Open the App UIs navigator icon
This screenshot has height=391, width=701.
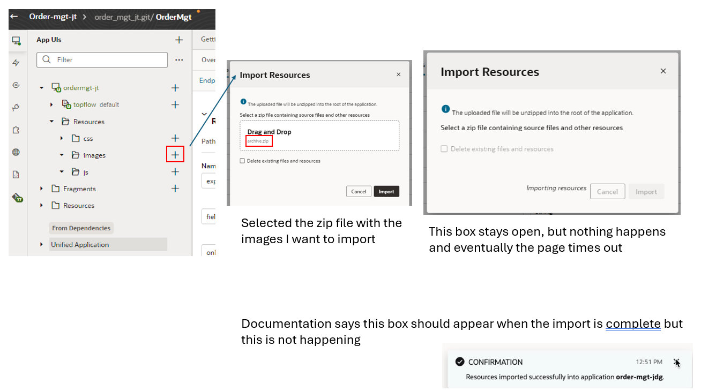tap(16, 41)
